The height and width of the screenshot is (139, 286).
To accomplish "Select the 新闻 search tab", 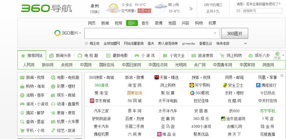I will [105, 23].
